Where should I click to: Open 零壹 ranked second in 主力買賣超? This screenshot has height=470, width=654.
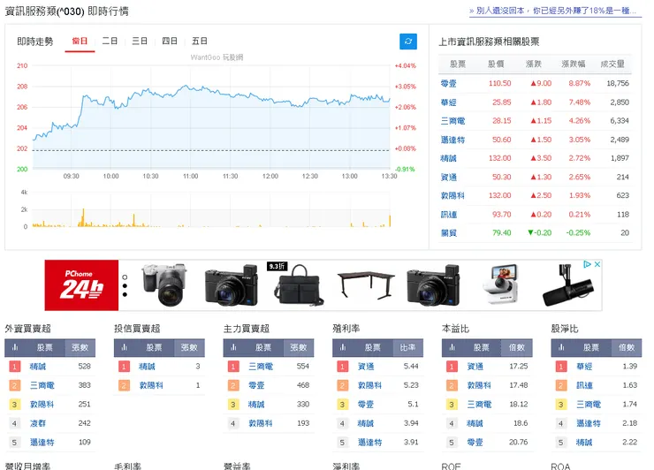pos(256,385)
